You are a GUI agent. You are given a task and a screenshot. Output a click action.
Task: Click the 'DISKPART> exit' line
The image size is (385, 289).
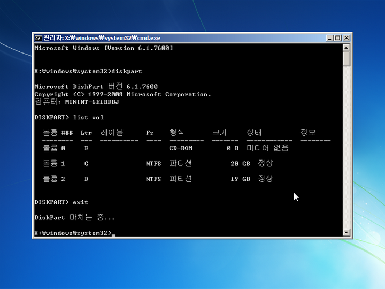(61, 202)
